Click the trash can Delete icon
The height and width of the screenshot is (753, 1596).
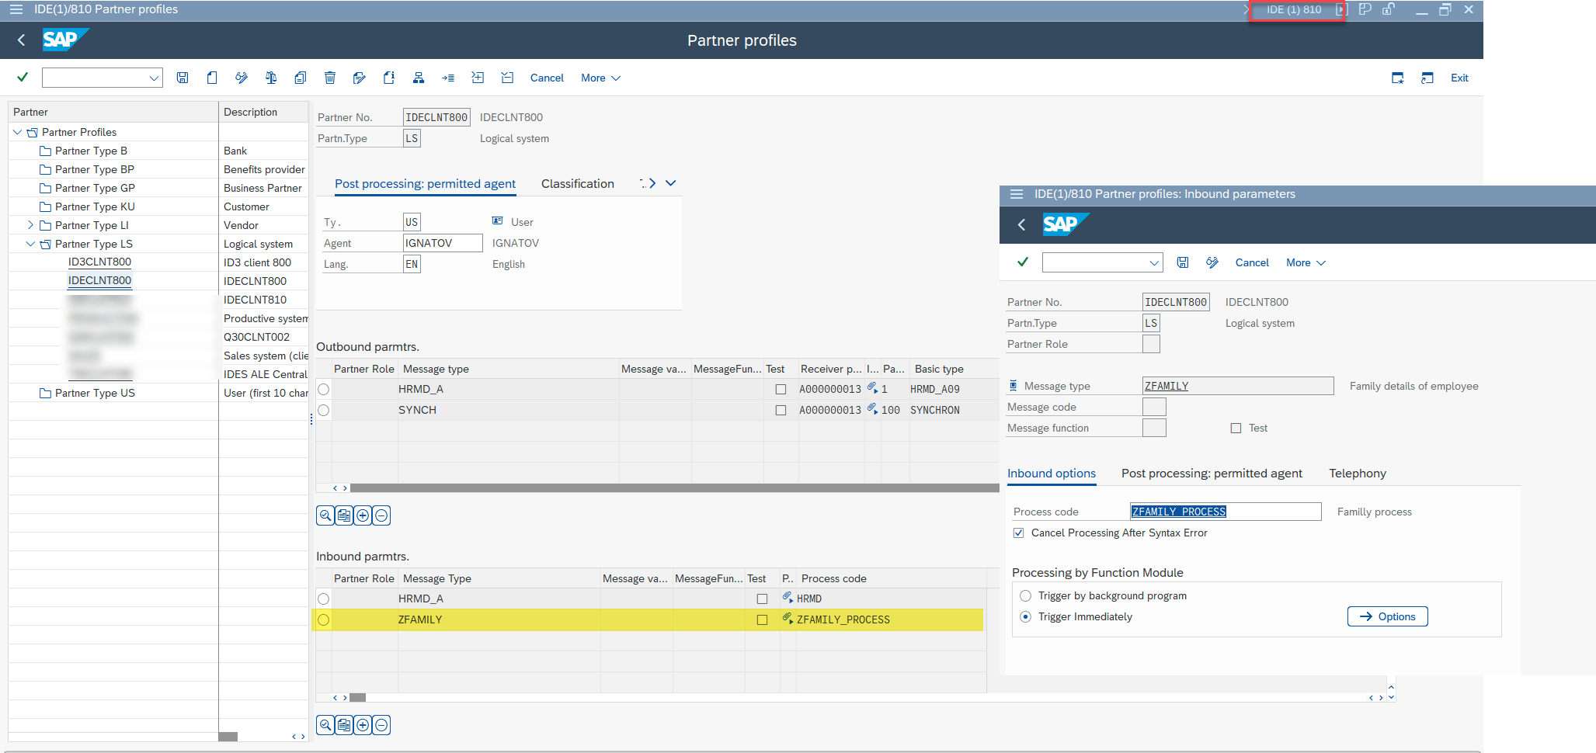330,78
